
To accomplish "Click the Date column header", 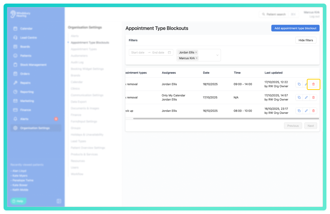I will pos(206,73).
